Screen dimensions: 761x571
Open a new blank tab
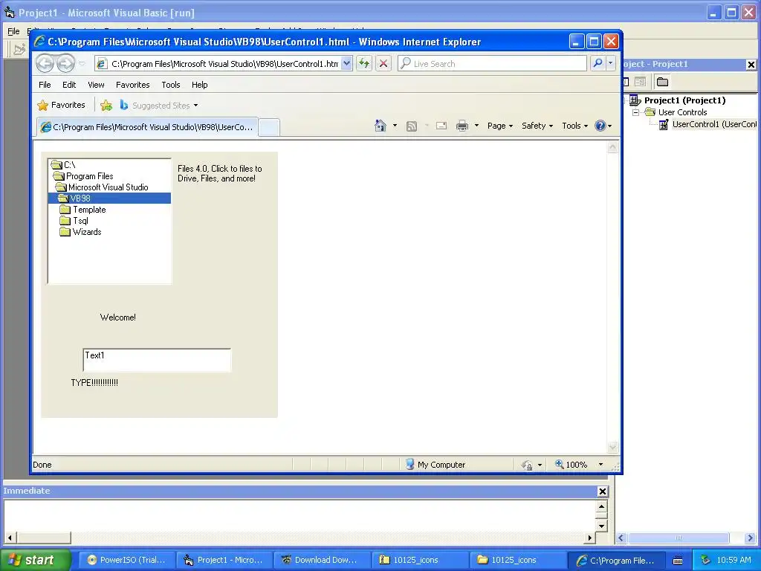click(268, 127)
